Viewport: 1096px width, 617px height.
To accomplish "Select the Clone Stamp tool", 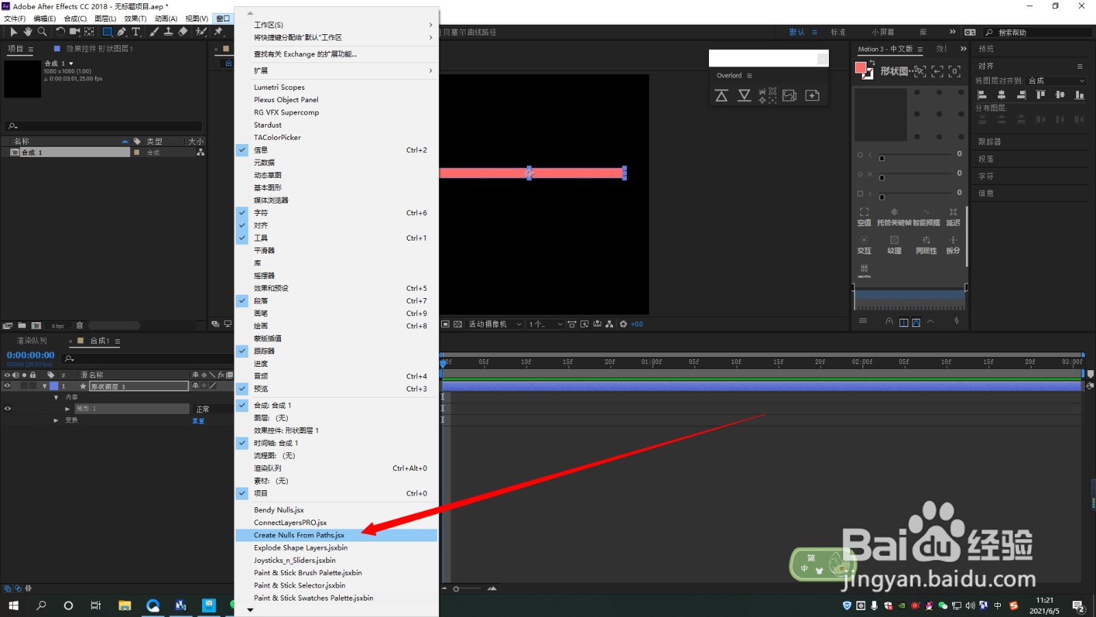I will click(x=168, y=32).
